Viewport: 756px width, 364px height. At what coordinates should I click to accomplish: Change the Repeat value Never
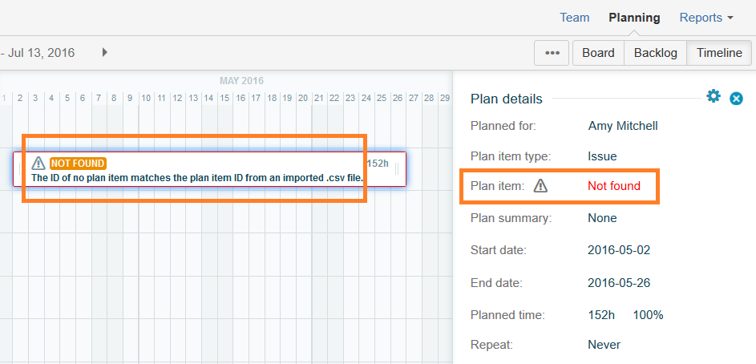[x=604, y=345]
